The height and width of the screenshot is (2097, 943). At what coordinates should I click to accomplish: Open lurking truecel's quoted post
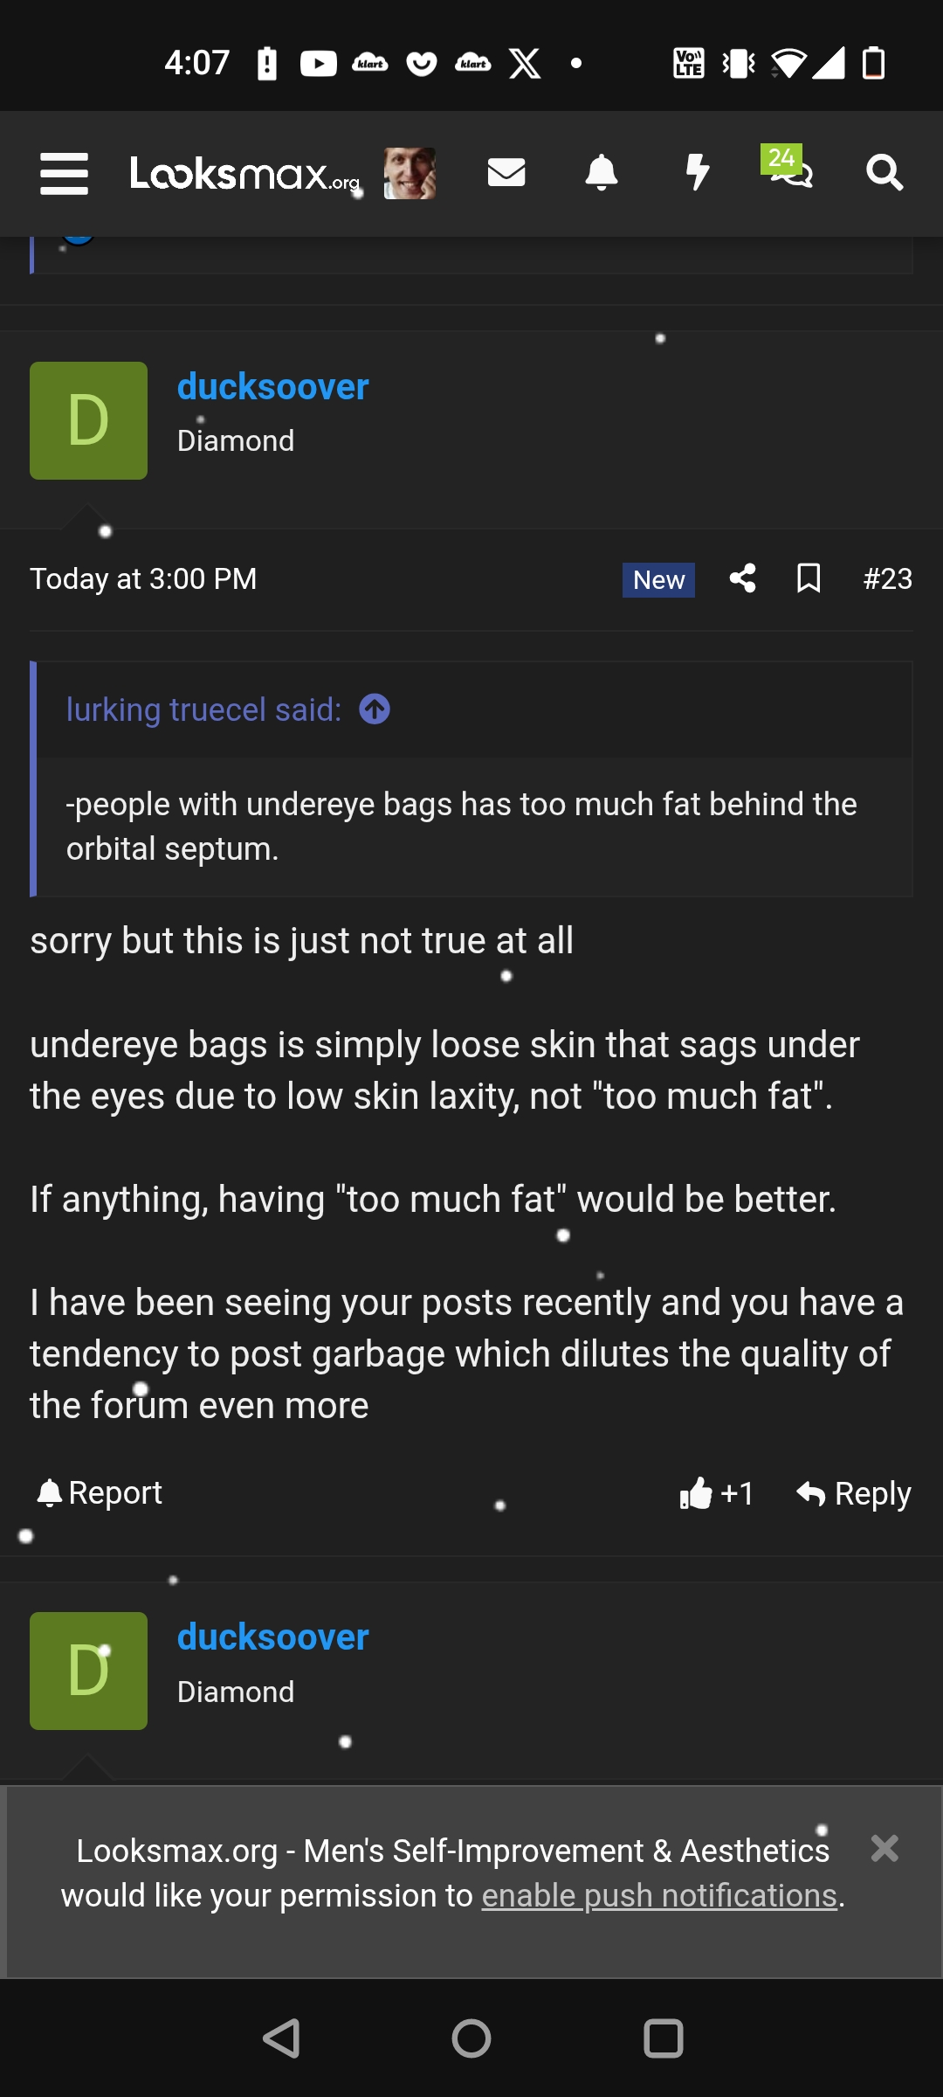pyautogui.click(x=203, y=709)
